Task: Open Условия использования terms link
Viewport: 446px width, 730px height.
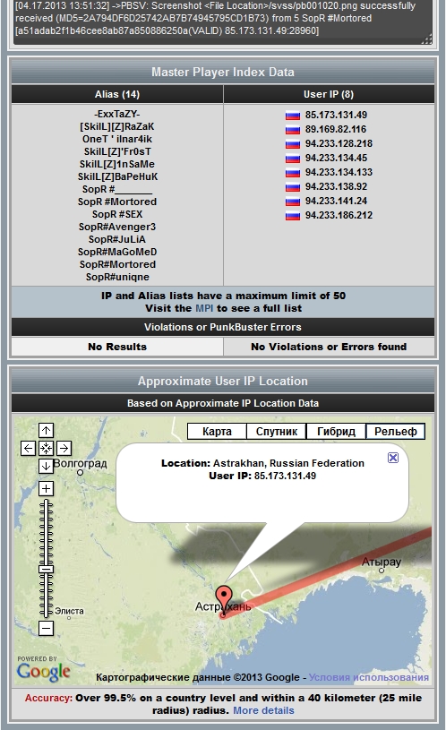Action: [x=369, y=677]
